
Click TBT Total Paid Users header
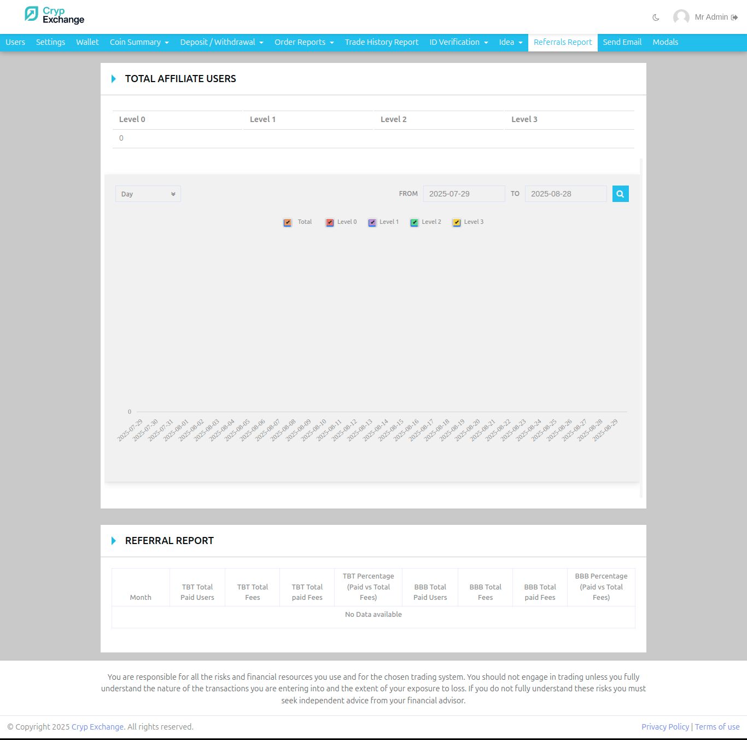pos(197,587)
